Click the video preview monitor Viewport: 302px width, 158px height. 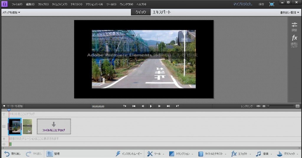144,59
